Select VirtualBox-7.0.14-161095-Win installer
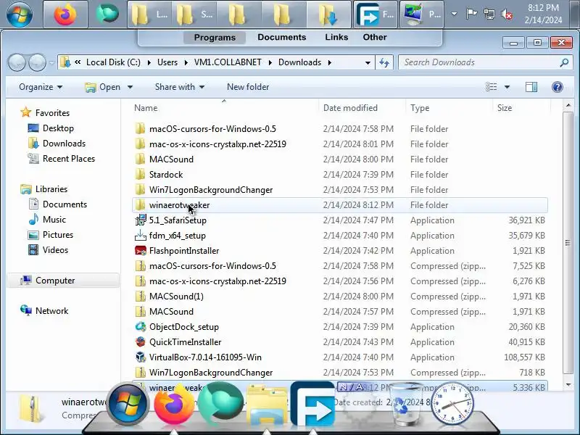The image size is (580, 435). 339,357
